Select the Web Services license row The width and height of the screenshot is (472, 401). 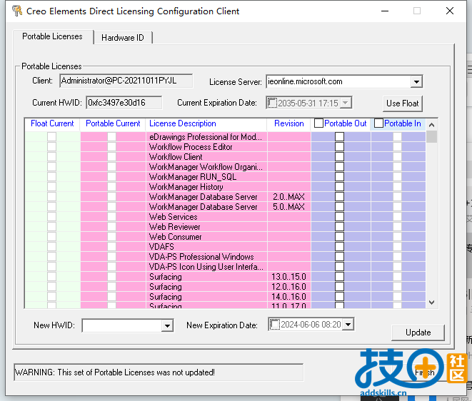225,217
